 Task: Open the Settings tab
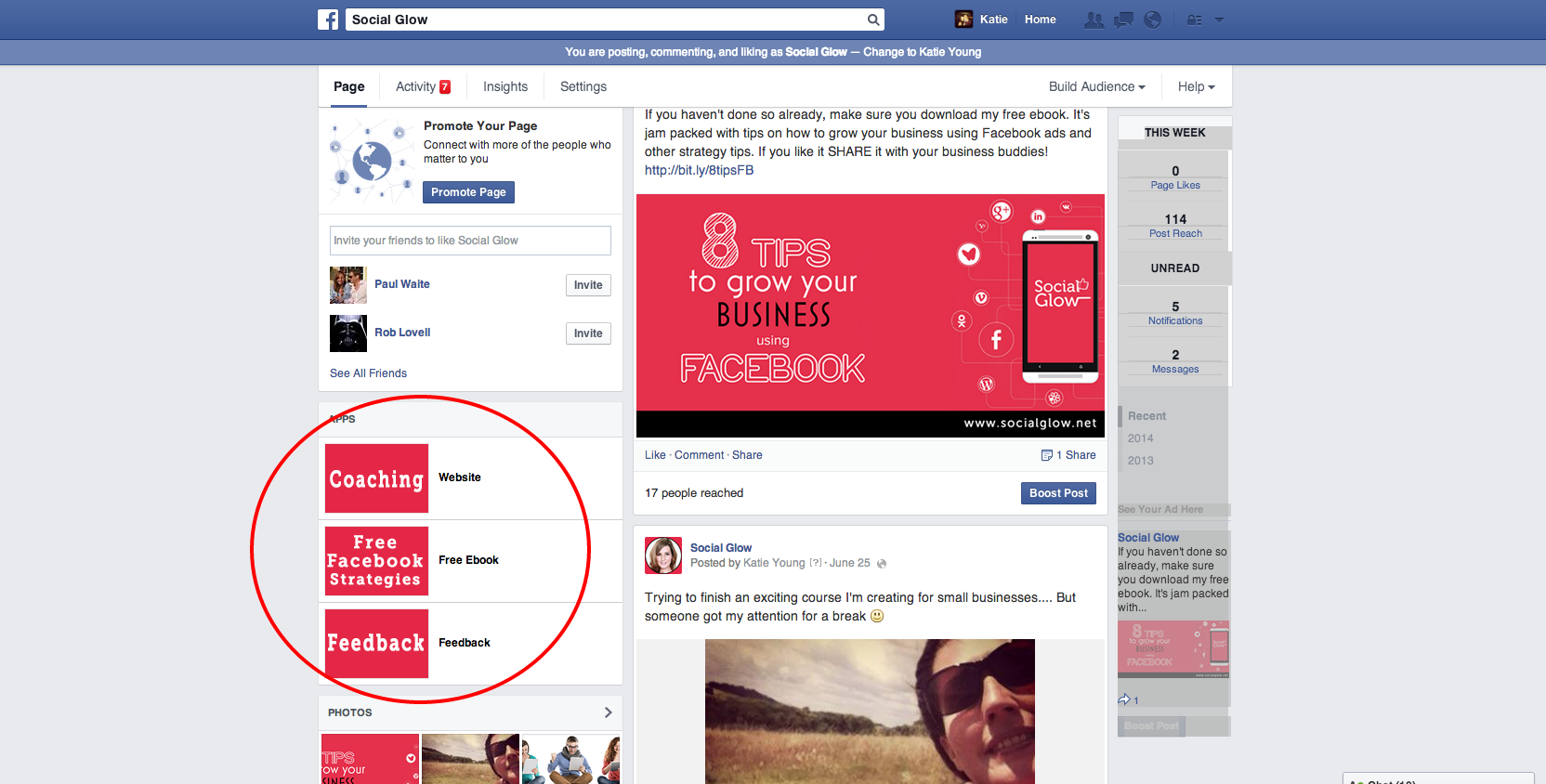click(x=583, y=86)
